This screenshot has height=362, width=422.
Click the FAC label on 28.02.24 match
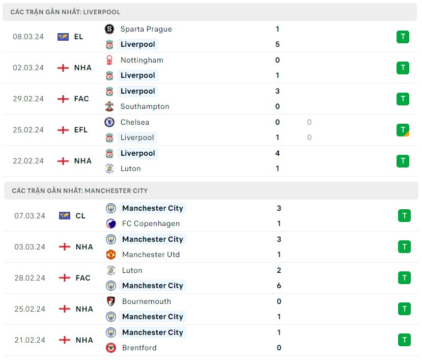(x=83, y=278)
